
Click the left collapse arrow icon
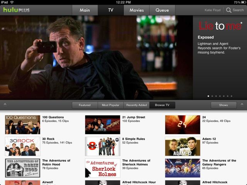coord(5,105)
